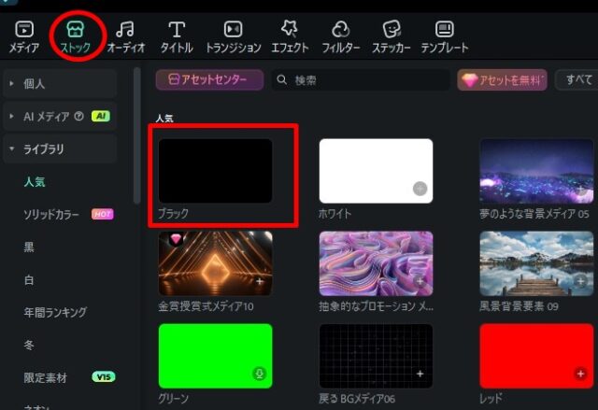The width and height of the screenshot is (598, 410).
Task: Open the 年間ランキング category
Action: click(55, 313)
